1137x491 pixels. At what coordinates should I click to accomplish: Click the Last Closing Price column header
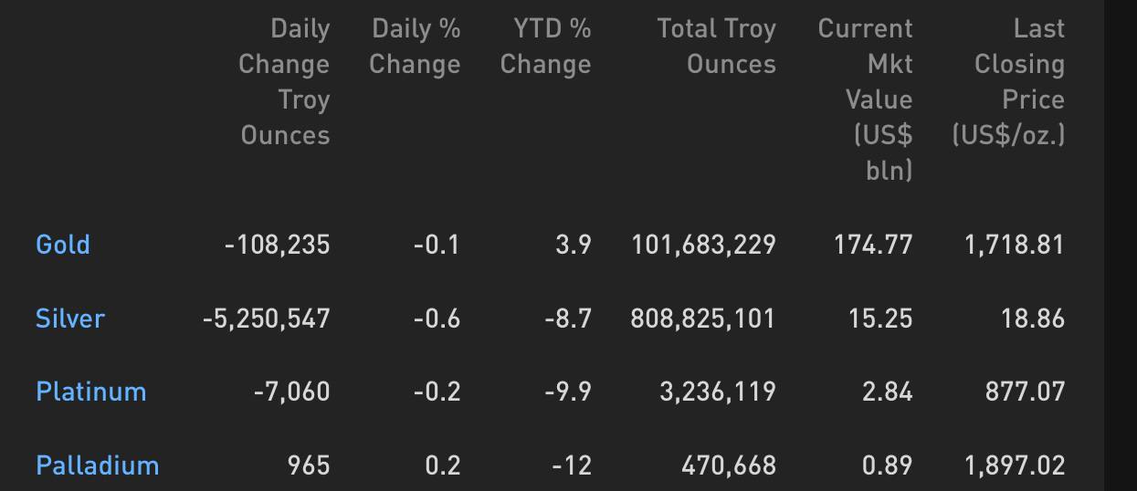pyautogui.click(x=1008, y=82)
